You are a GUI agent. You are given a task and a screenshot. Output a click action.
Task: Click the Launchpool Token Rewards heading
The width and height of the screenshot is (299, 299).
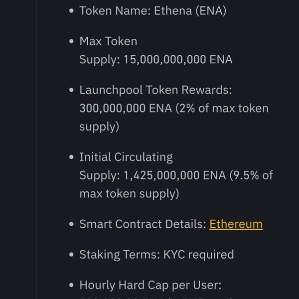155,90
